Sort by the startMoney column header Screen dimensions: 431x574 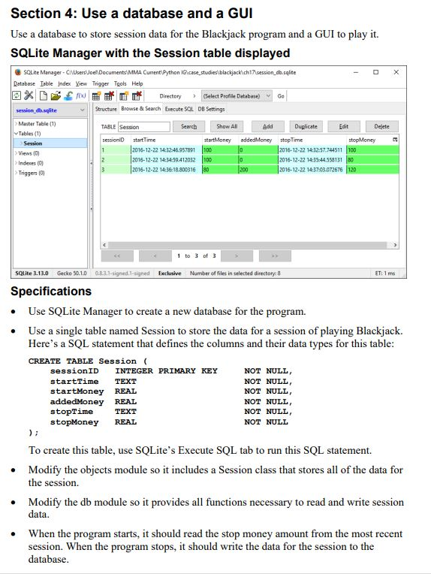[x=220, y=140]
